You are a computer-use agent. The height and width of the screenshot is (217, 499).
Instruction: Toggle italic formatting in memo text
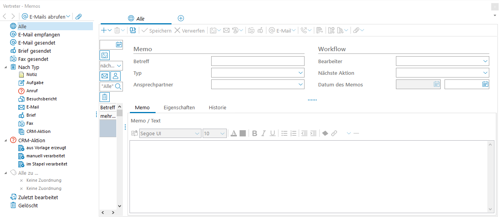tap(263, 133)
